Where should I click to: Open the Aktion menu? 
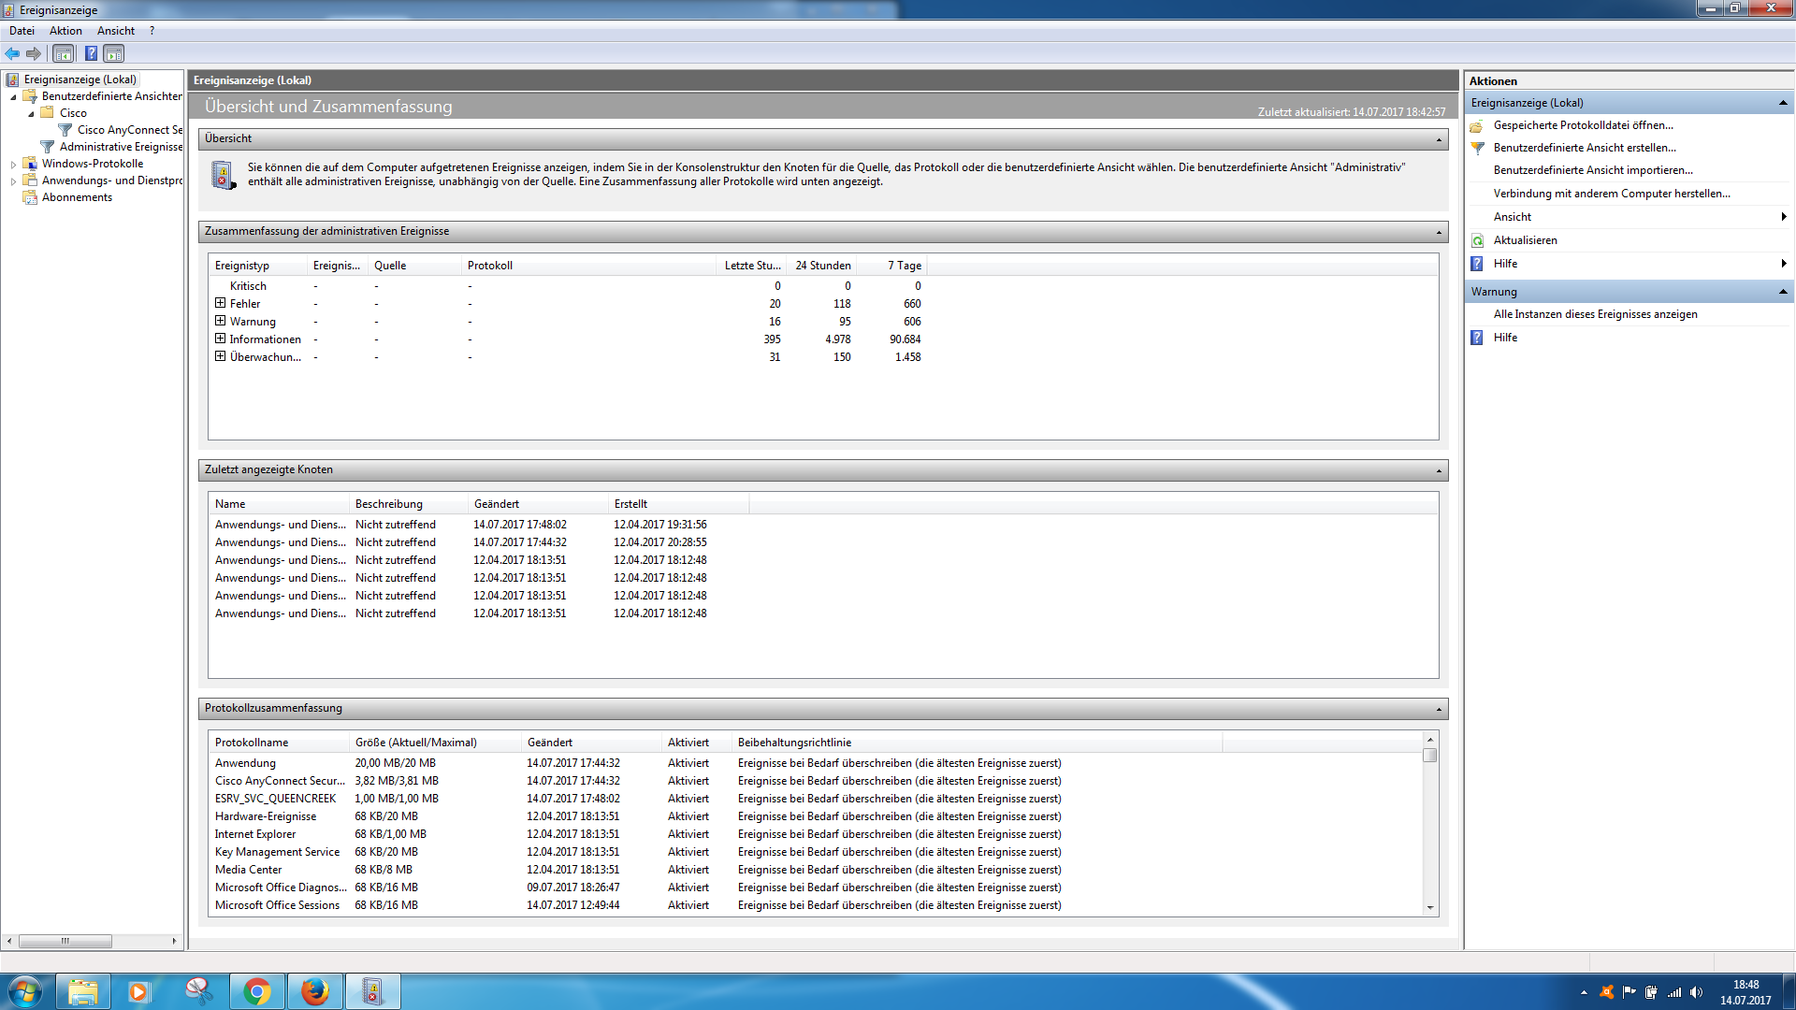tap(65, 31)
